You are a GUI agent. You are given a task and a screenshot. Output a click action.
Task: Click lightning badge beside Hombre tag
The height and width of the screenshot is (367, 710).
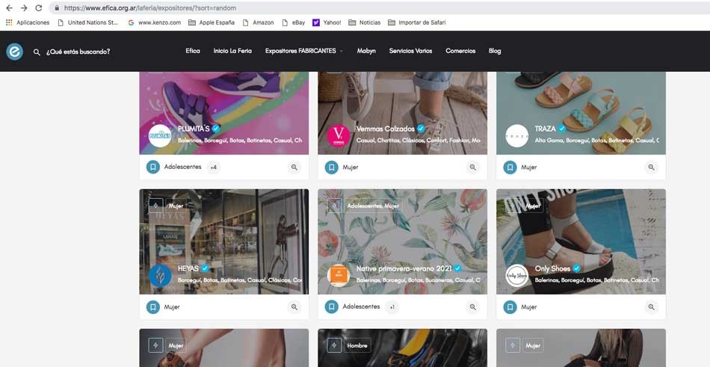[x=334, y=345]
